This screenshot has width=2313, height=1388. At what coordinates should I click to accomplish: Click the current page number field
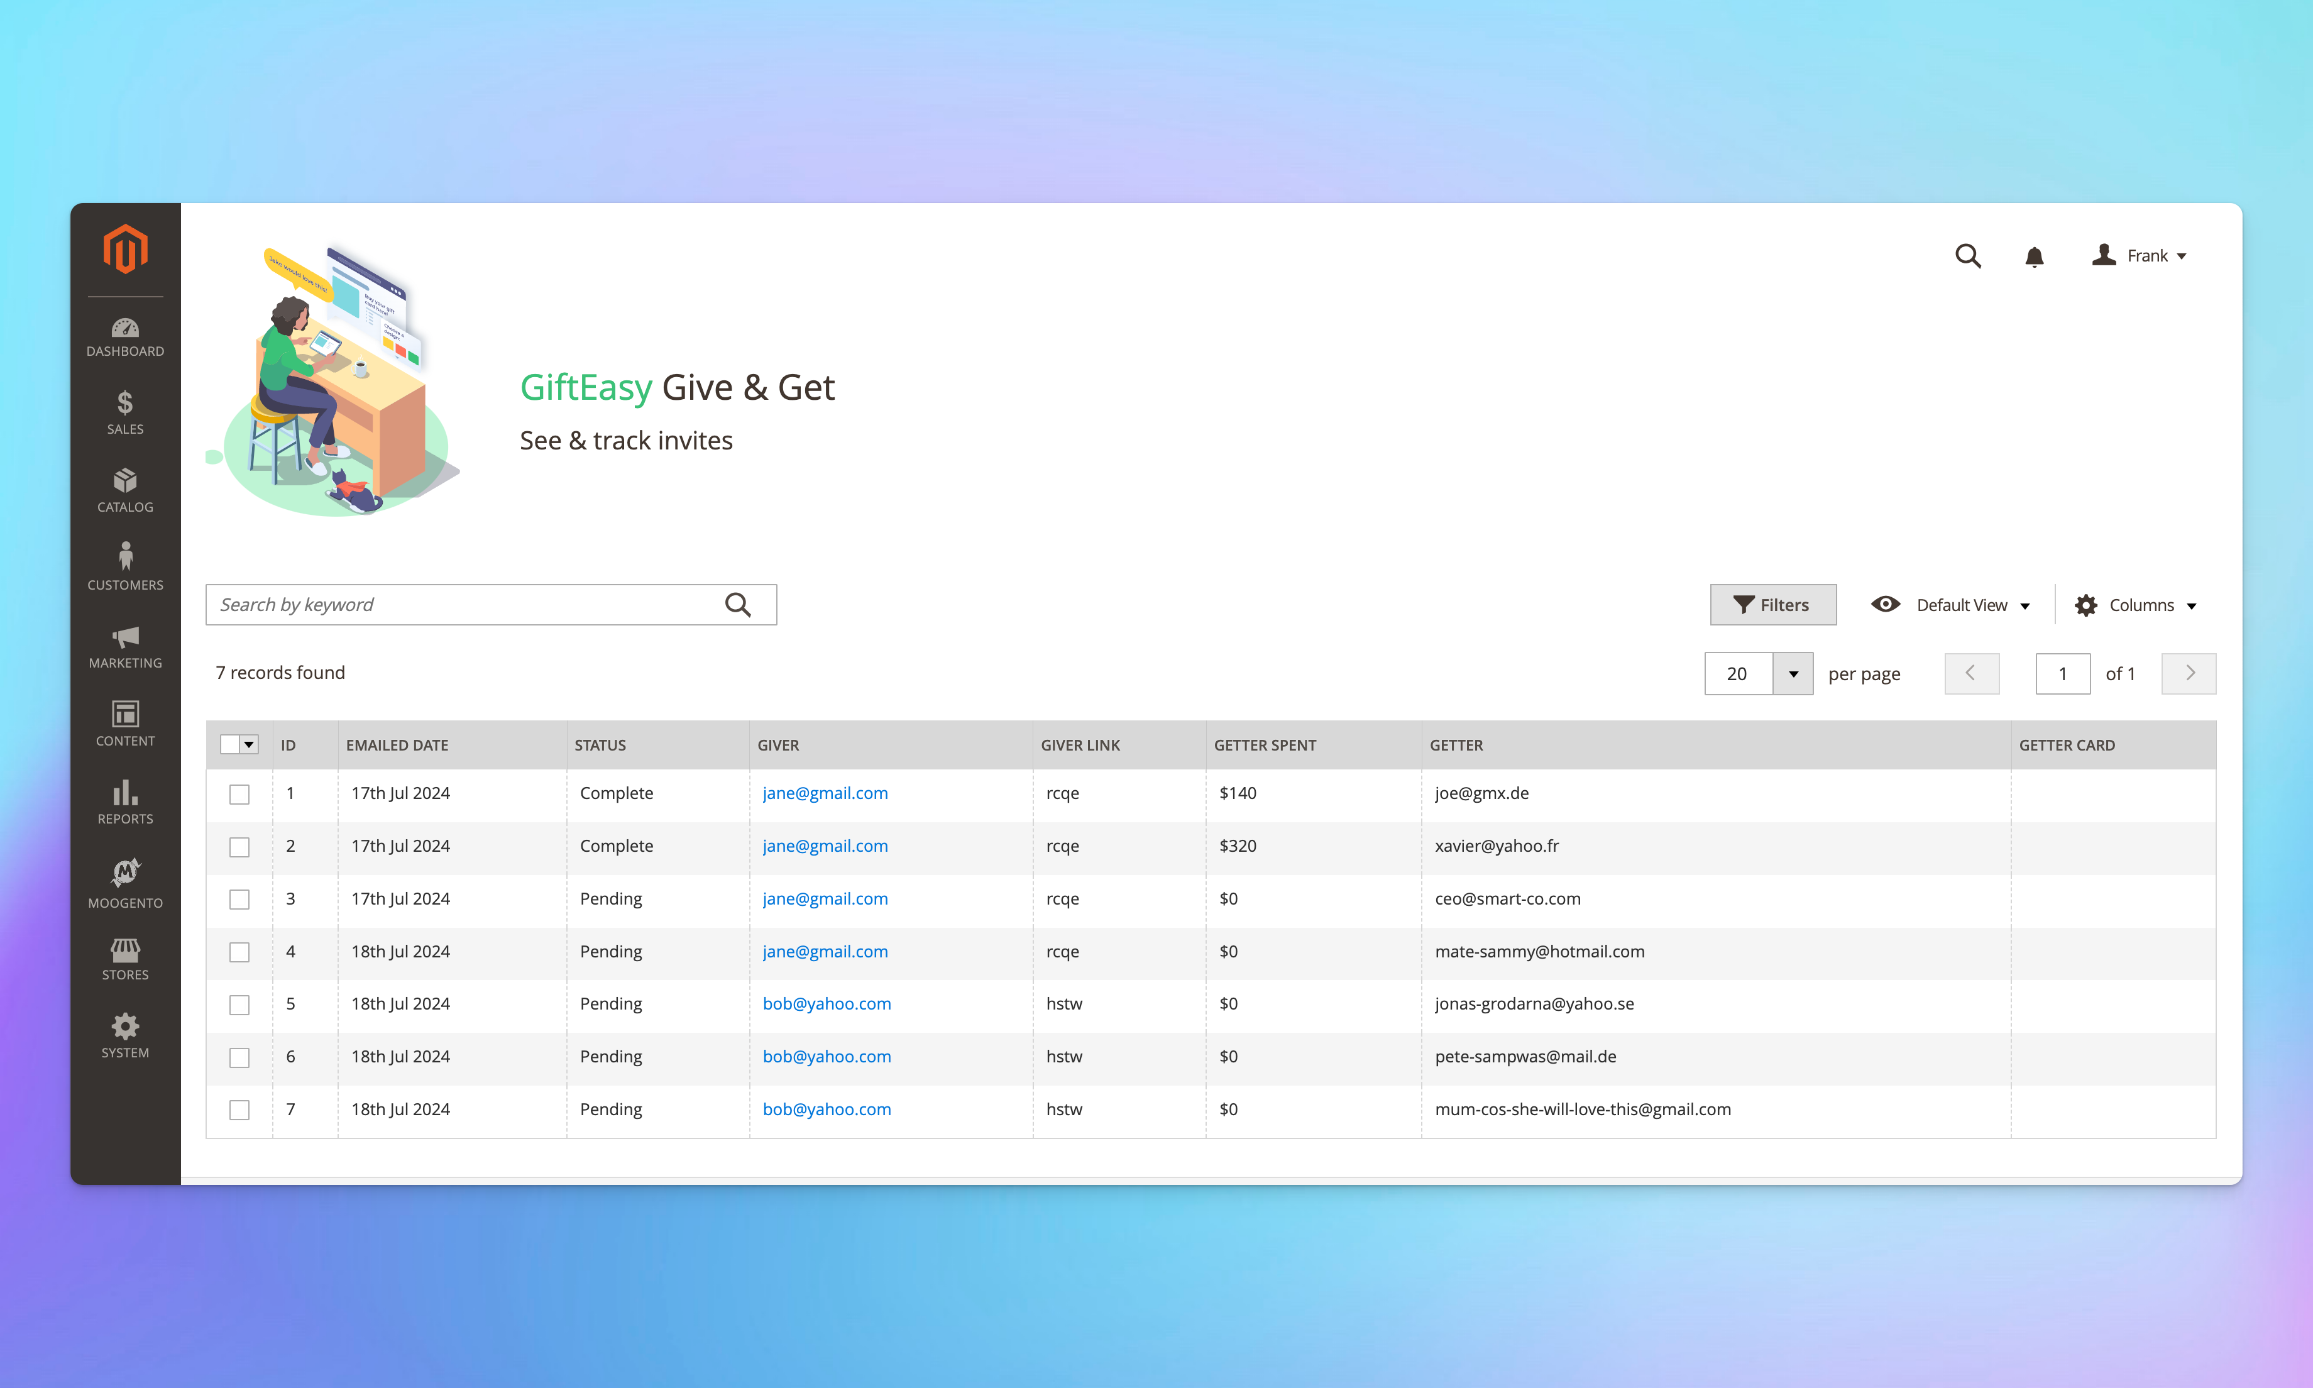pyautogui.click(x=2062, y=673)
